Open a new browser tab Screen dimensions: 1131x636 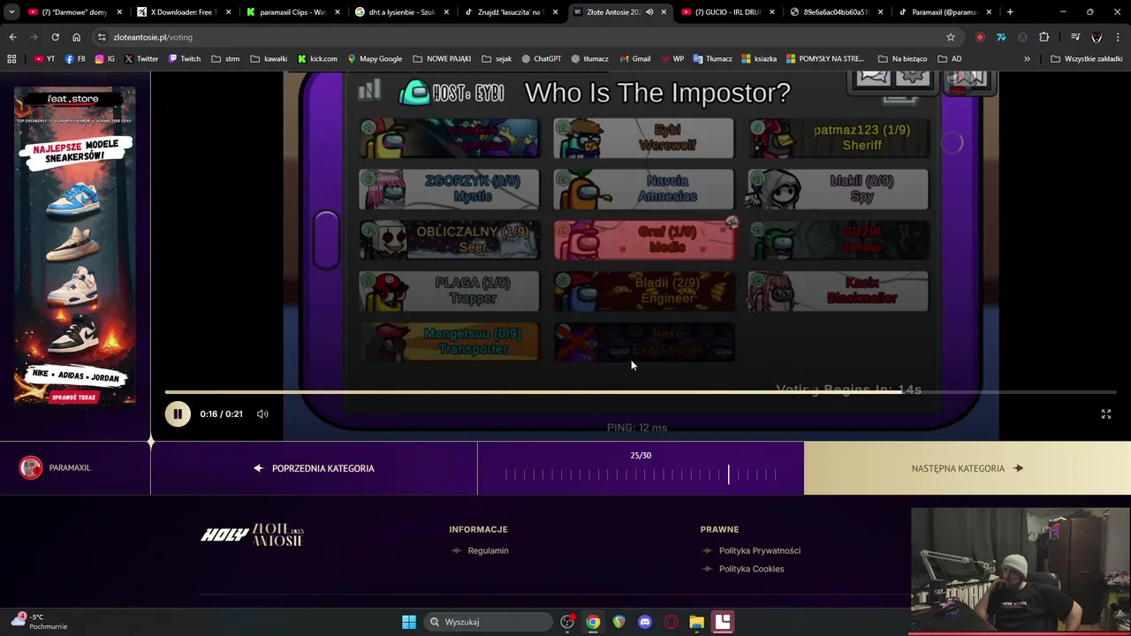[1010, 12]
